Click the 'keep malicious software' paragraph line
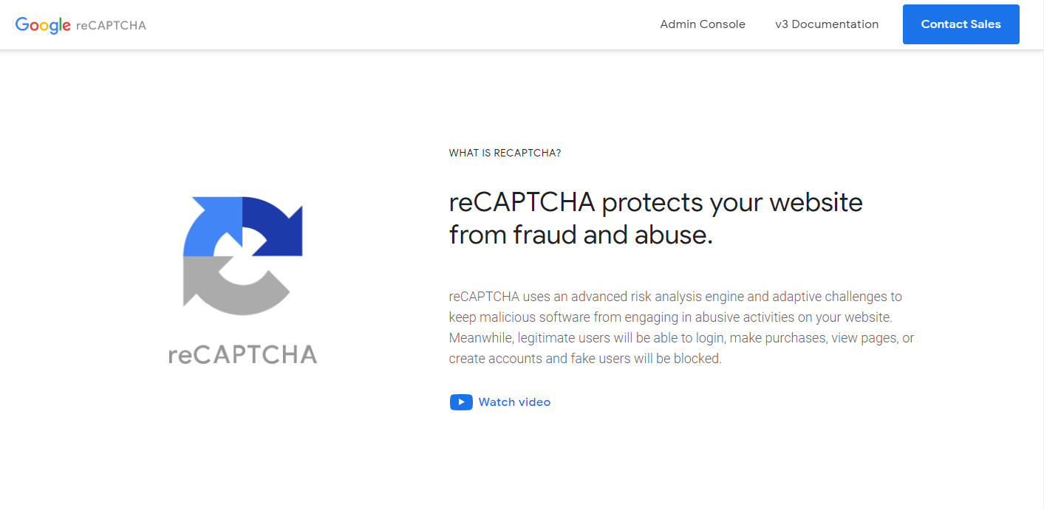This screenshot has width=1044, height=510. pyautogui.click(x=671, y=317)
